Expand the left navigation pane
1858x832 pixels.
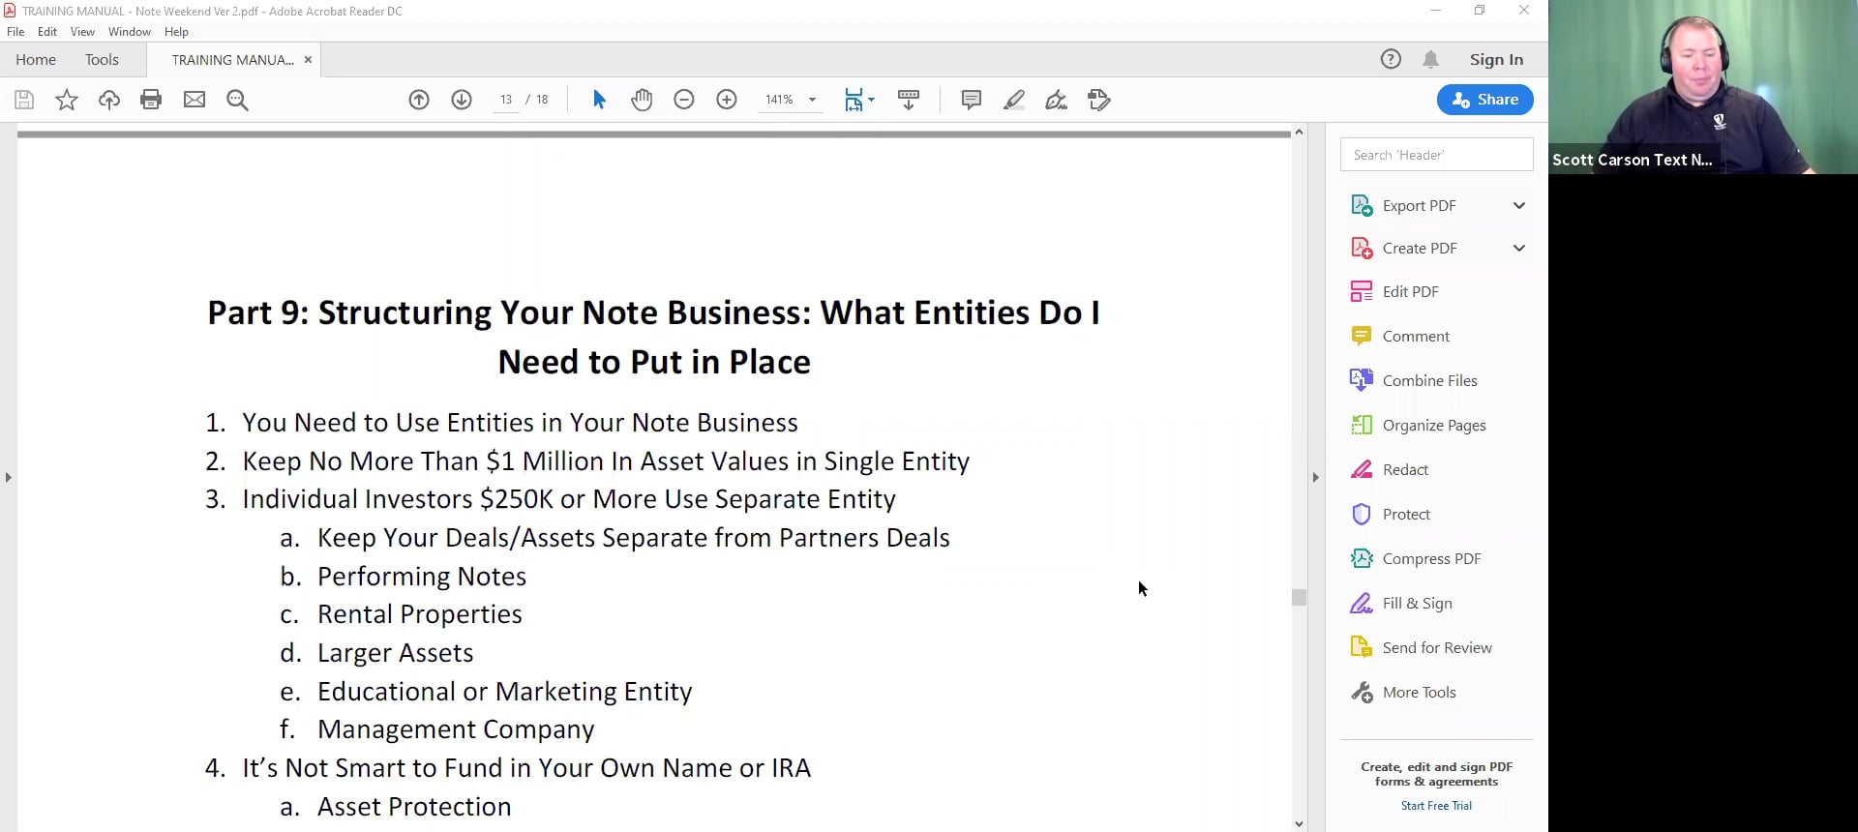tap(8, 477)
